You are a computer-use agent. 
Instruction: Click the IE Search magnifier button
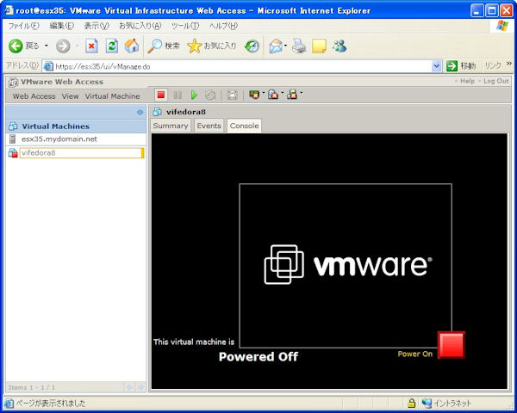[163, 46]
